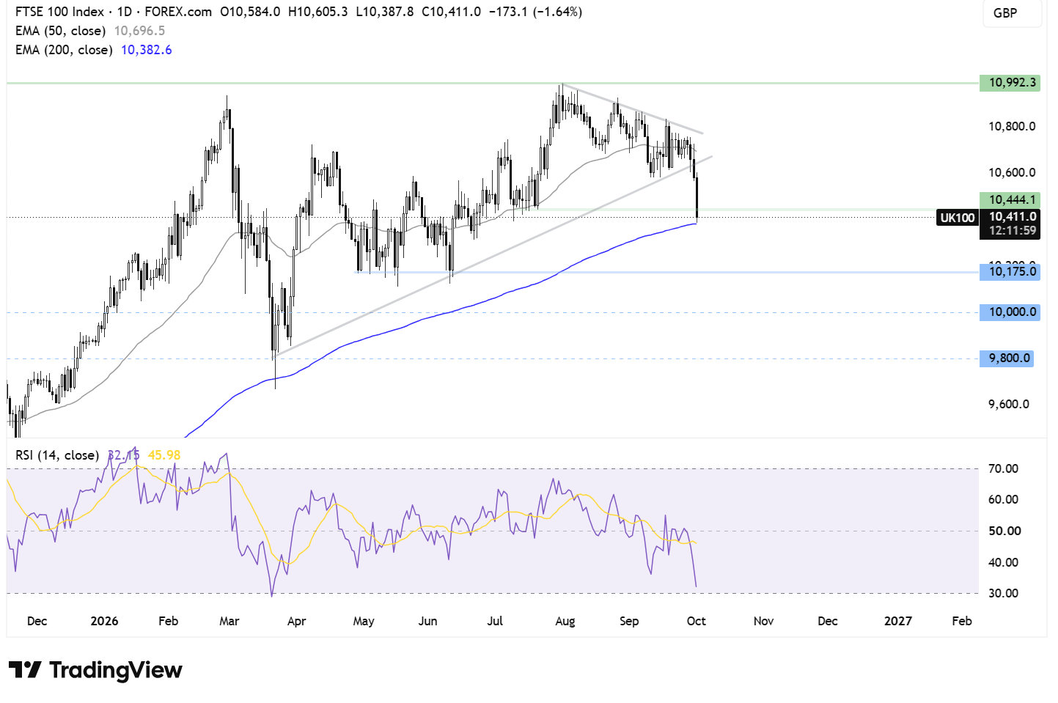Select the EMA (200, close) indicator label
The width and height of the screenshot is (1058, 703).
[x=64, y=50]
